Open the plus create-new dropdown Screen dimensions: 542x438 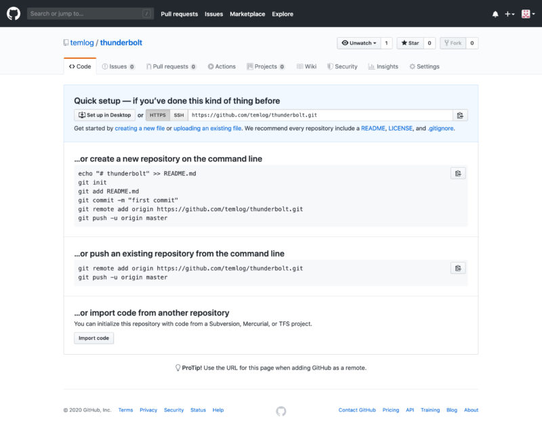point(509,14)
